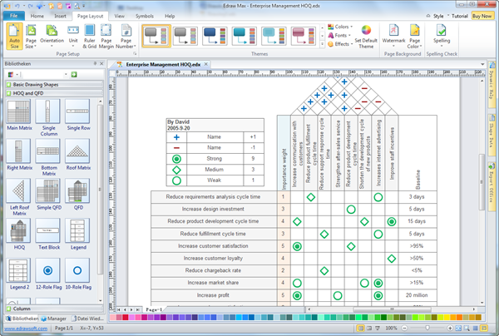
Task: Select the Left Roof Matrix shape
Action: 19,197
